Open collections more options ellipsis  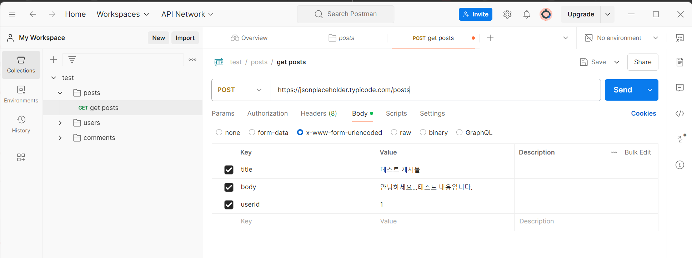coord(192,60)
